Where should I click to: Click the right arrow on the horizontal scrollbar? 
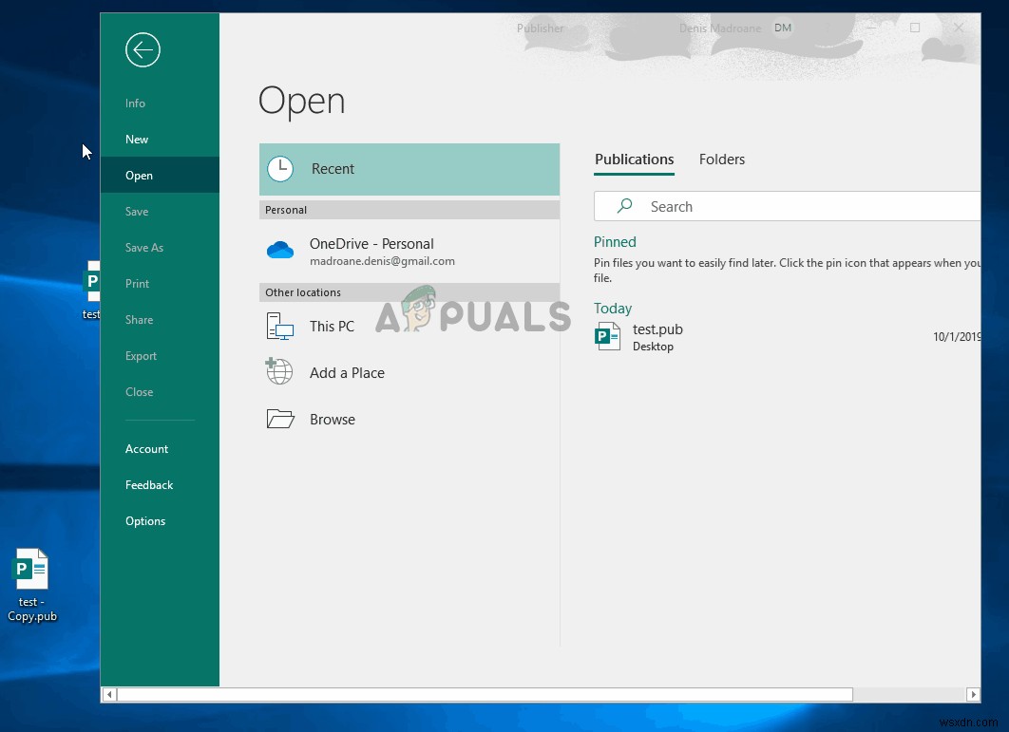pos(973,694)
